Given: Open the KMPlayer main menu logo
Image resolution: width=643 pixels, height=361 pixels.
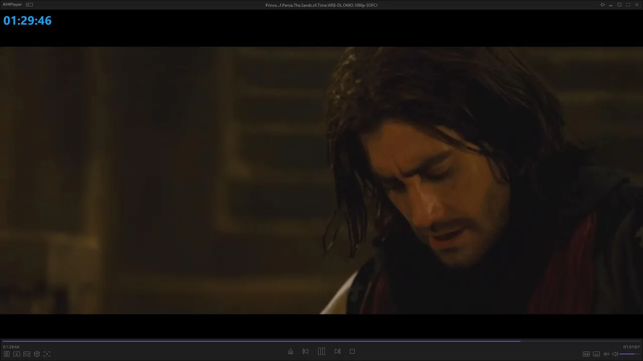Looking at the screenshot, I should pos(13,5).
